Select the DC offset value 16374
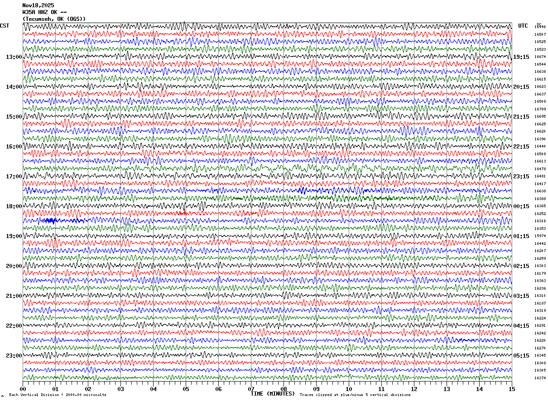548x401 pixels. point(540,378)
